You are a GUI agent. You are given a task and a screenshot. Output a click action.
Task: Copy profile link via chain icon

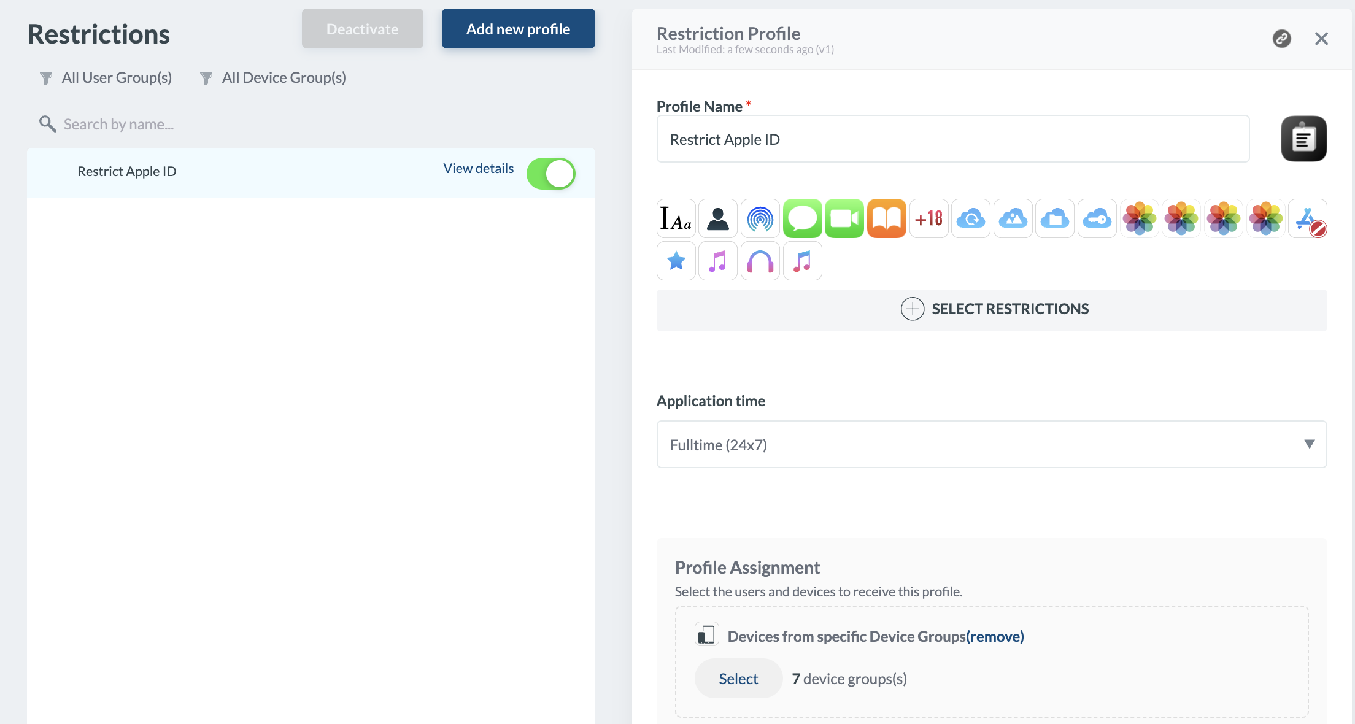point(1281,39)
